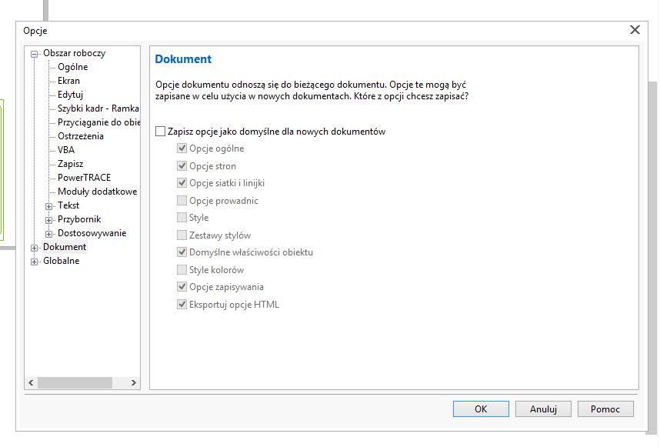The image size is (660, 447).
Task: Collapse the Obszar roboczy tree node
Action: 34,54
